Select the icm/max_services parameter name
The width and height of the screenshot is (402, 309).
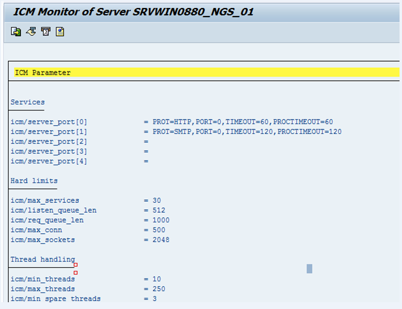[44, 201]
